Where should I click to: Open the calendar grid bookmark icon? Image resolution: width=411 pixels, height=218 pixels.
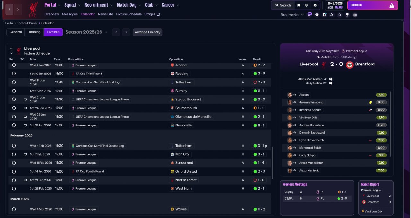355,15
